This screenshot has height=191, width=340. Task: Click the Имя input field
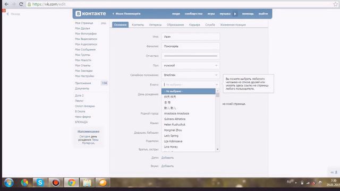click(x=190, y=37)
